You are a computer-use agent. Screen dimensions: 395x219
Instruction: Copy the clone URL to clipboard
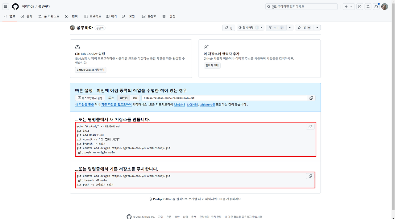click(x=311, y=98)
